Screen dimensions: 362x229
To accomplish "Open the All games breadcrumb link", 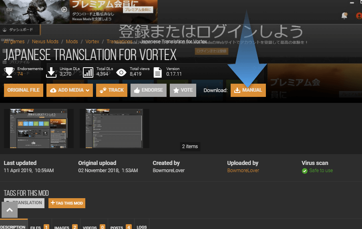I will [x=14, y=42].
